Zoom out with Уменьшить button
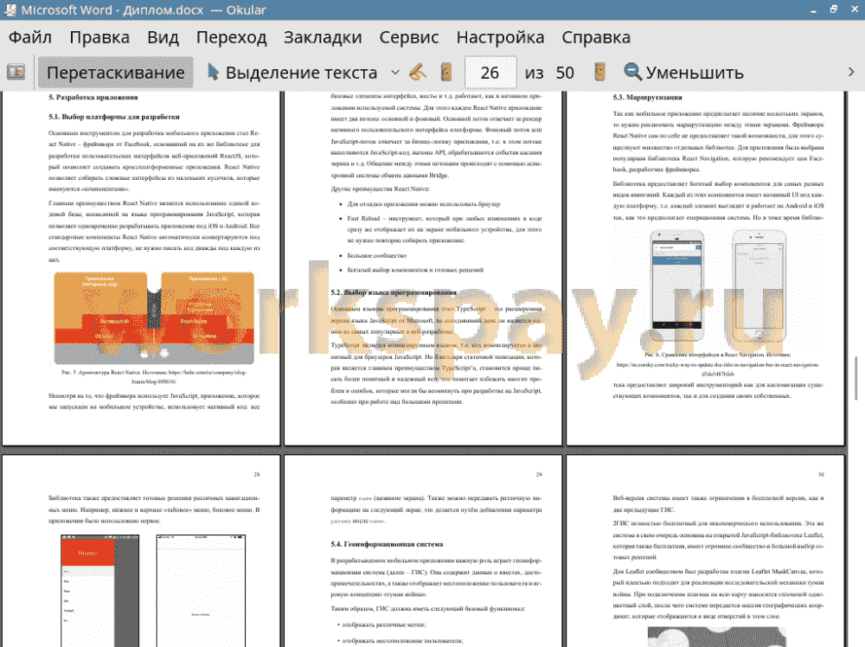This screenshot has height=647, width=865. click(684, 73)
